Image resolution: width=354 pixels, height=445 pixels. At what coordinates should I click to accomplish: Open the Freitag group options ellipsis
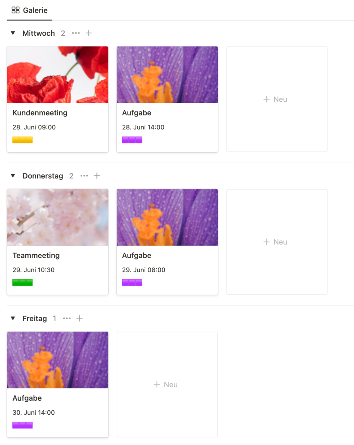[x=67, y=318]
